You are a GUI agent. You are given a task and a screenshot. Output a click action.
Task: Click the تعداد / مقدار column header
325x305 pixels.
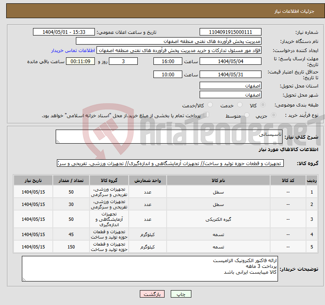click(71, 180)
